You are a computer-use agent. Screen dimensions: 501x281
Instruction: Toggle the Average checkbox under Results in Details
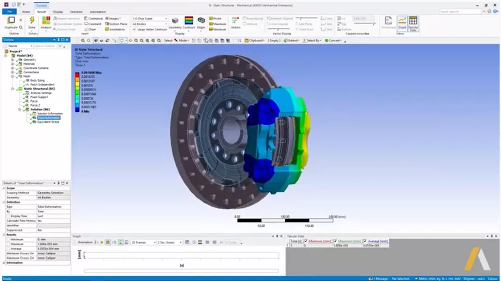(9, 249)
